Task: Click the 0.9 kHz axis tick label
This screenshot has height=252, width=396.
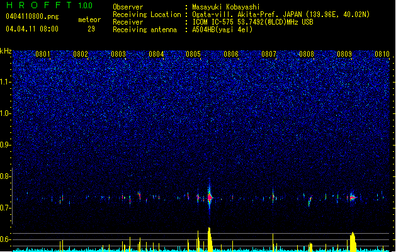Action: point(6,145)
